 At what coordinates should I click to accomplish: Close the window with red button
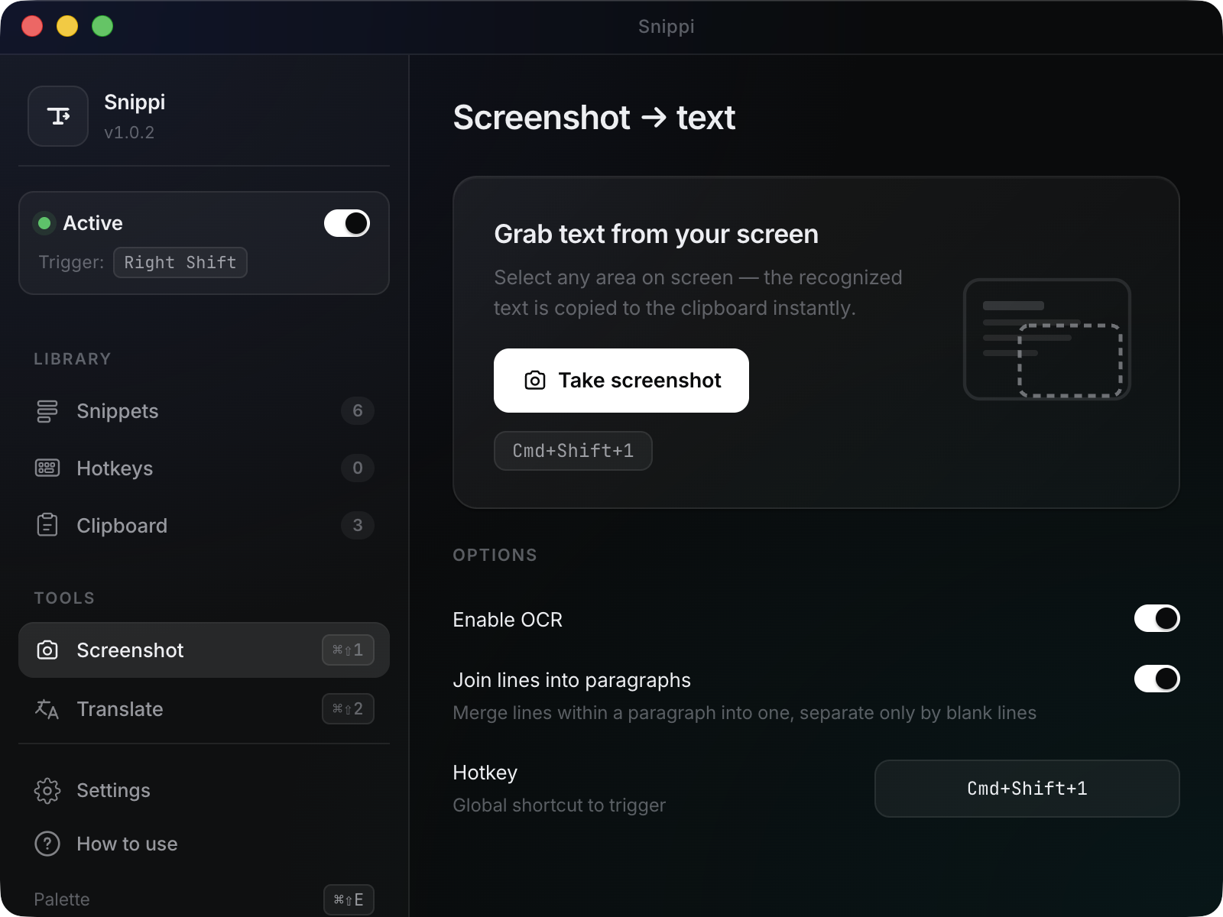[32, 26]
